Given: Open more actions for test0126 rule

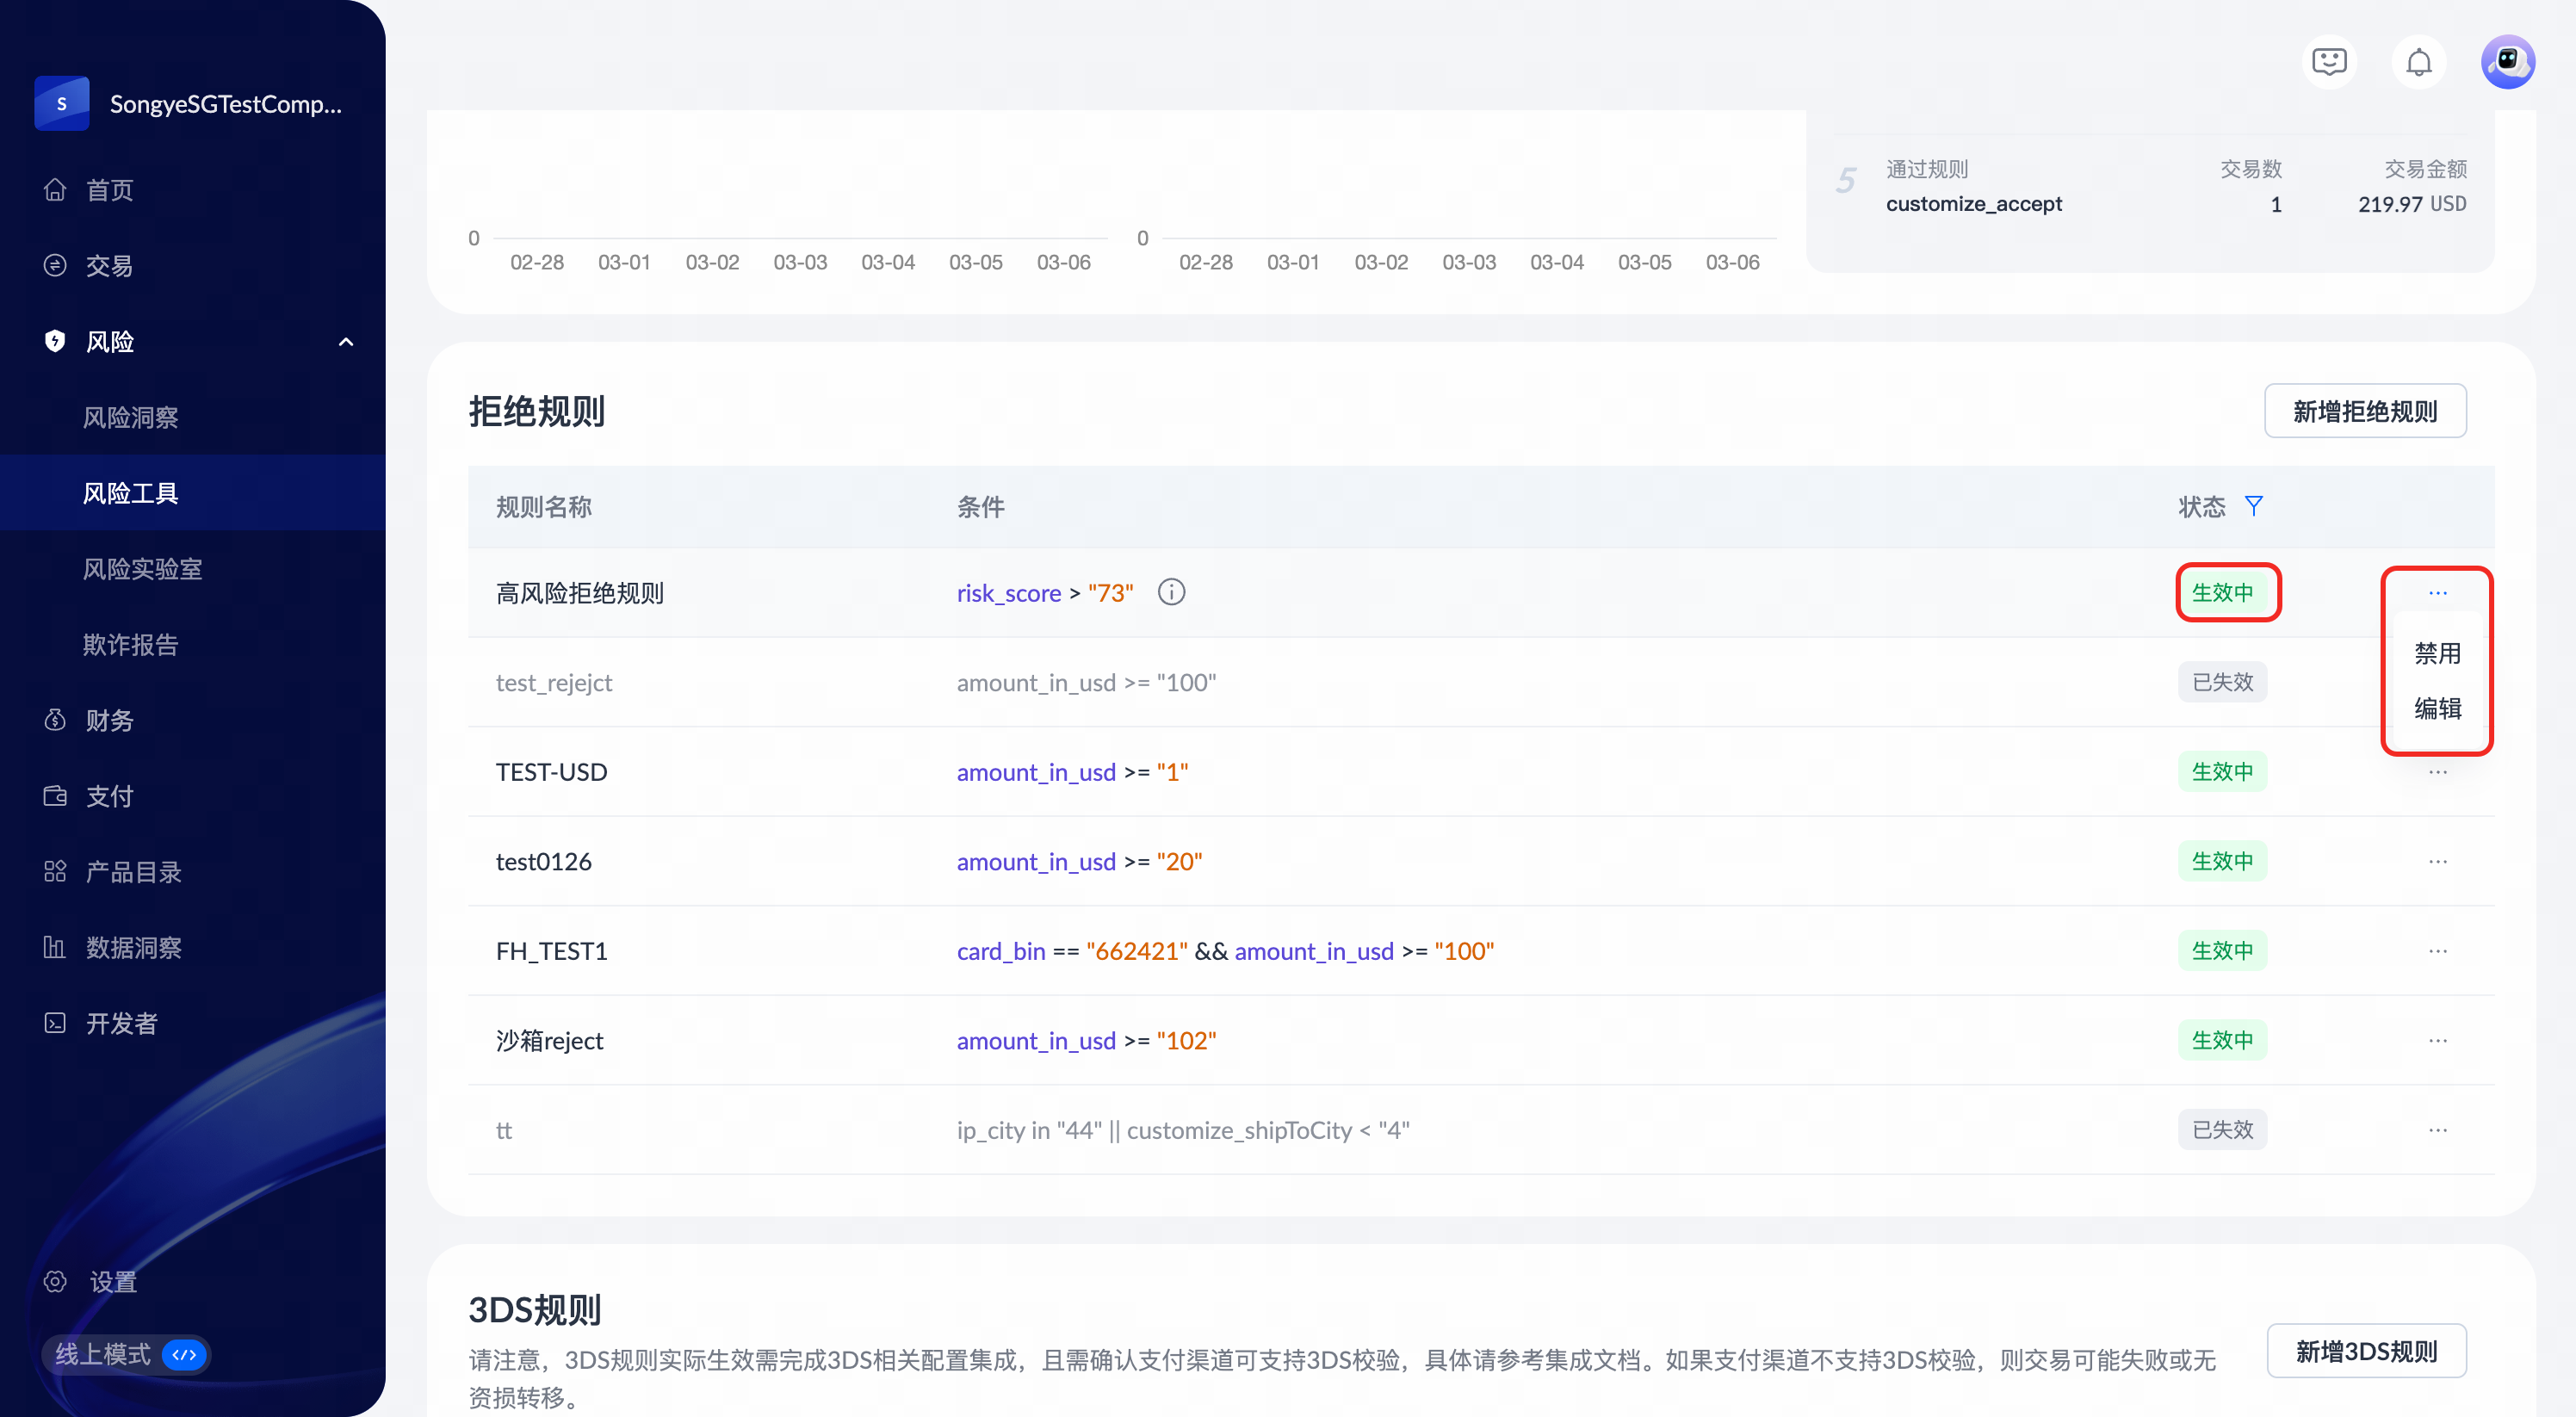Looking at the screenshot, I should click(x=2437, y=861).
